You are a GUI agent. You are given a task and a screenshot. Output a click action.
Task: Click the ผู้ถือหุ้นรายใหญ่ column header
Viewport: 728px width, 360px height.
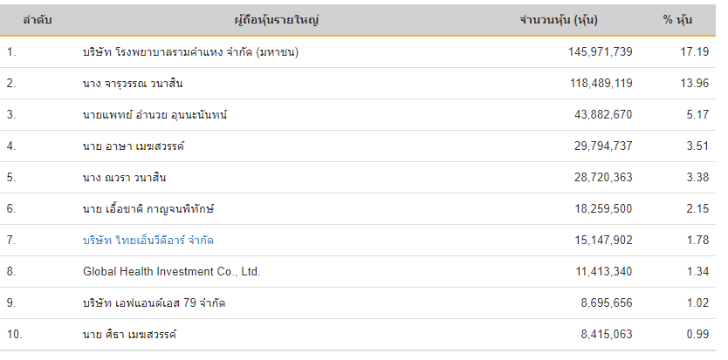point(277,20)
